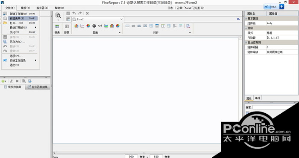Viewport: 299px width, 158px height.
Task: Open the 模板 menu in the menu bar
Action: [25, 8]
